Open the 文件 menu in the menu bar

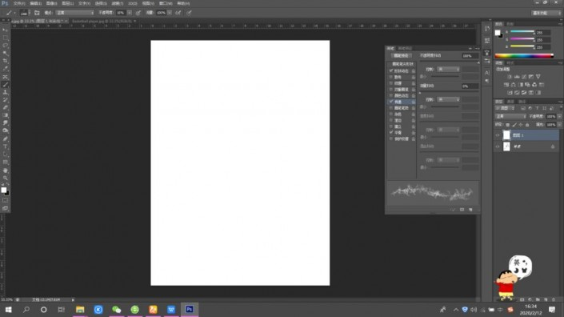(x=19, y=3)
